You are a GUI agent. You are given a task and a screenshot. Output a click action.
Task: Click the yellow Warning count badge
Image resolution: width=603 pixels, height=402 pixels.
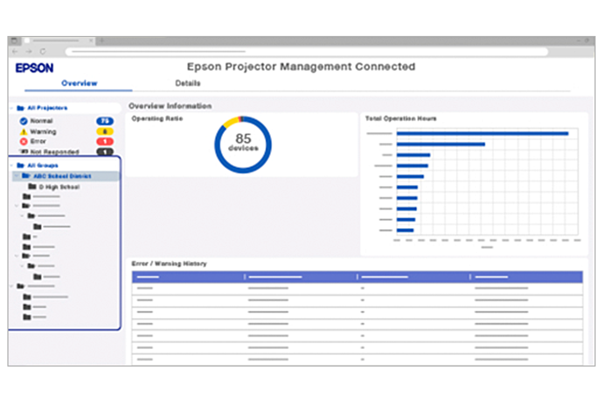[x=105, y=132]
